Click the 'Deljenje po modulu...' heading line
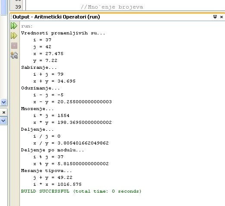The height and width of the screenshot is (206, 225). click(x=52, y=150)
